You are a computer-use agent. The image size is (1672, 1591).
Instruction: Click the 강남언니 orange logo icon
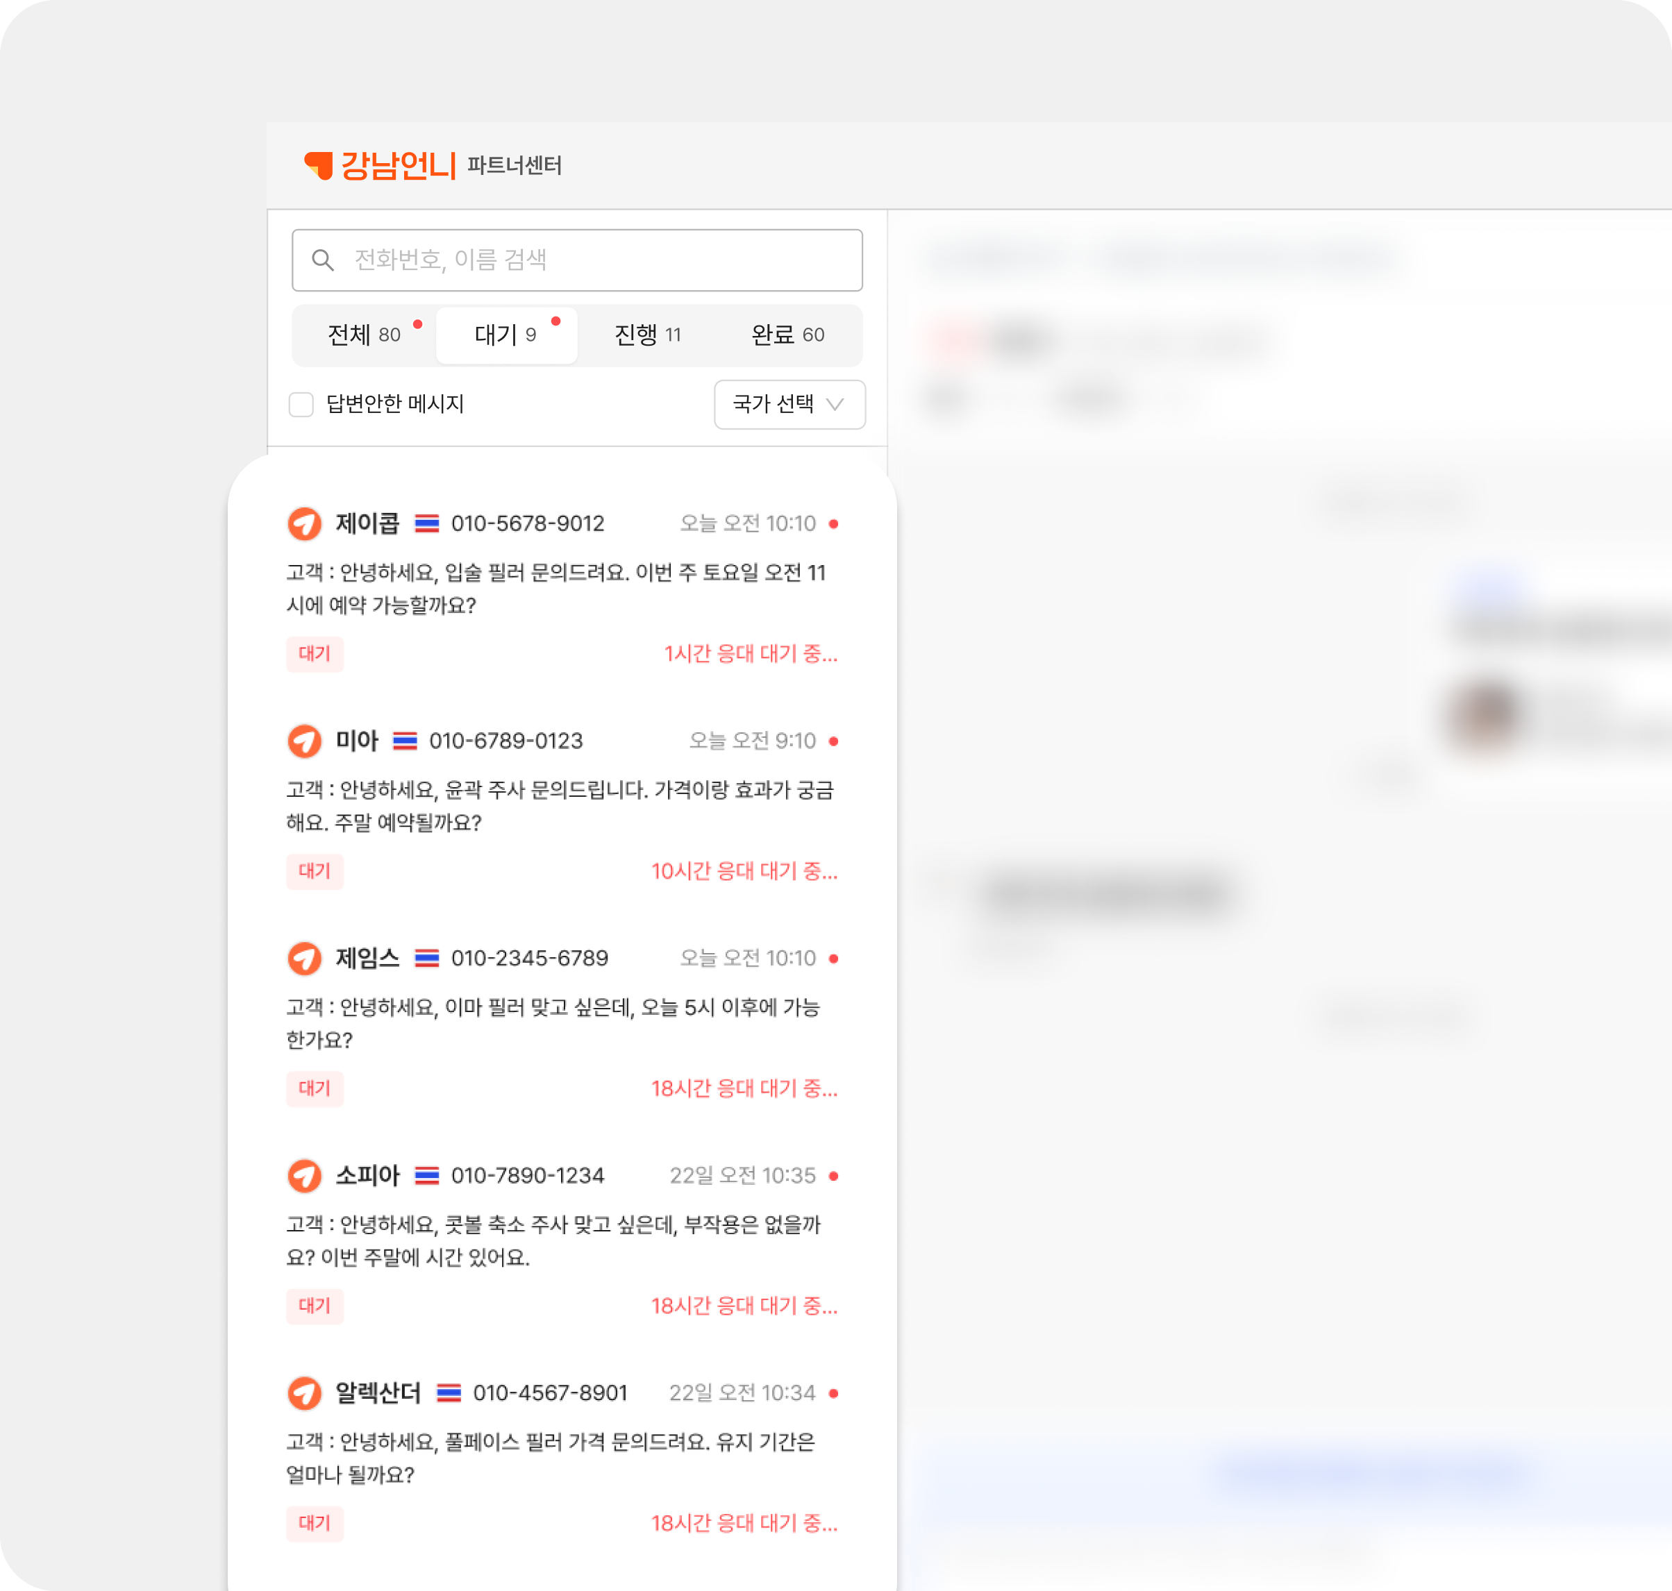[x=318, y=165]
